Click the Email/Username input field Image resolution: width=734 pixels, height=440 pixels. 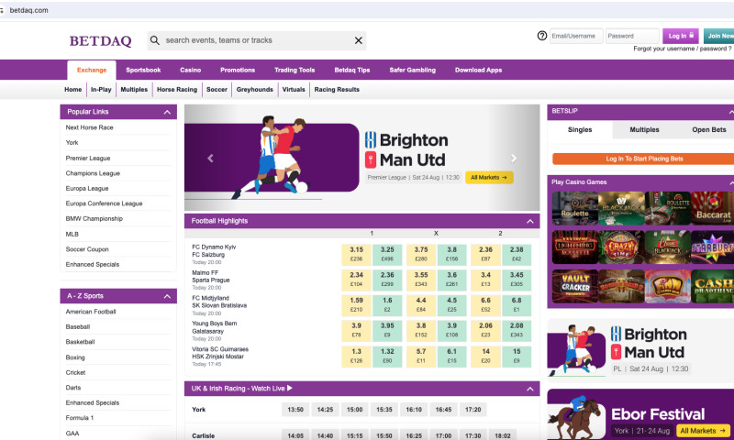[576, 36]
